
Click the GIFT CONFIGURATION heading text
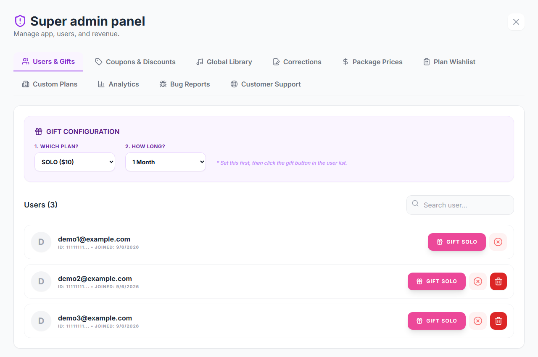pos(83,131)
